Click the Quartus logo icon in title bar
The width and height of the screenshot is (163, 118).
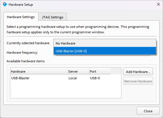point(5,4)
